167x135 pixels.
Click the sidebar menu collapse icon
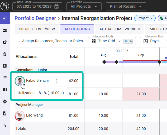5,18
